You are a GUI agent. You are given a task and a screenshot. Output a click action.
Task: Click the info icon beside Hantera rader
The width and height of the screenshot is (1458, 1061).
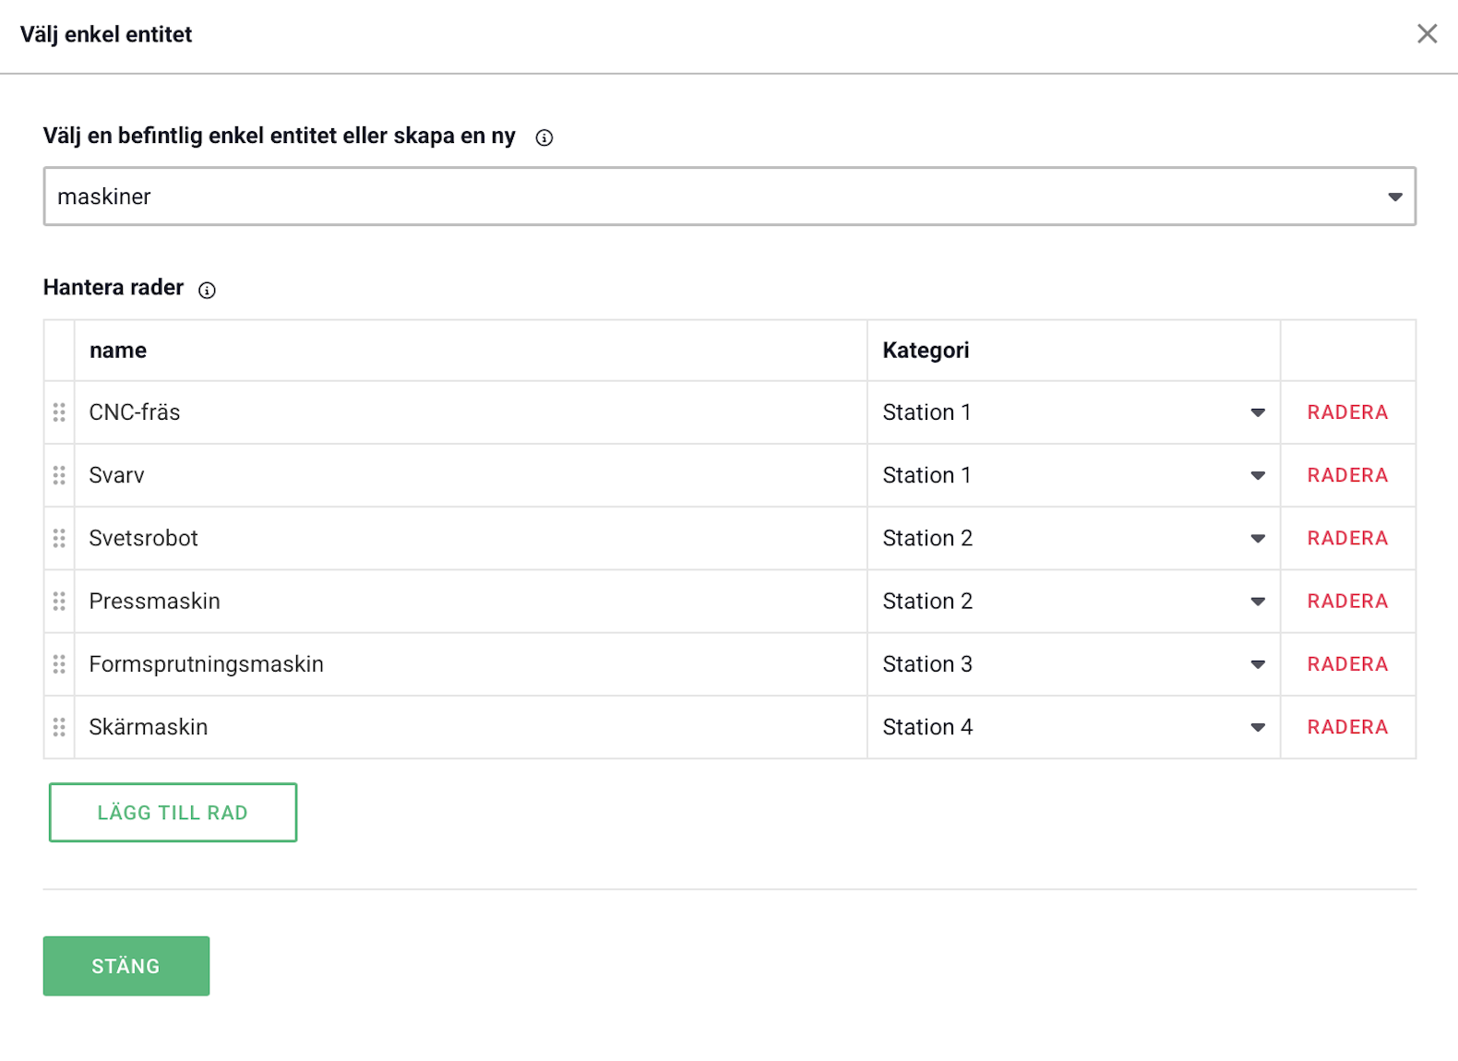tap(208, 290)
